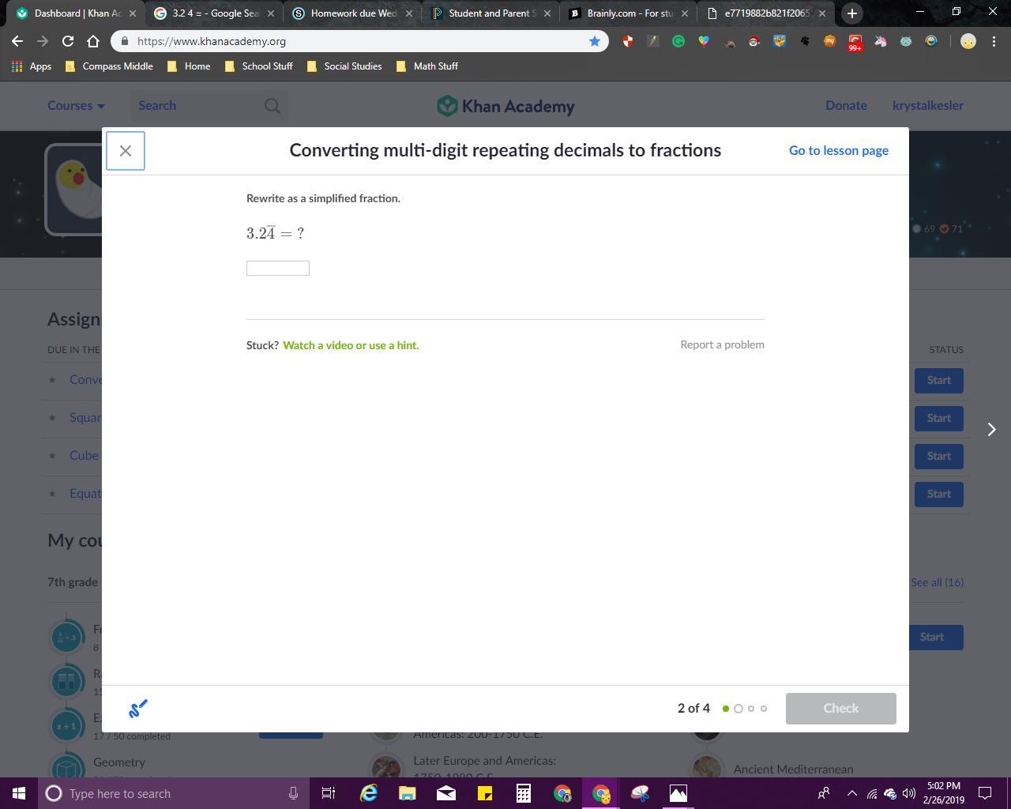The image size is (1011, 809).
Task: Click the Khan Academy logo
Action: [505, 106]
